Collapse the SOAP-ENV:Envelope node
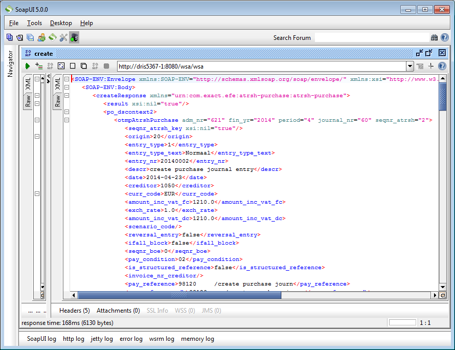Image resolution: width=455 pixels, height=350 pixels. 67,79
